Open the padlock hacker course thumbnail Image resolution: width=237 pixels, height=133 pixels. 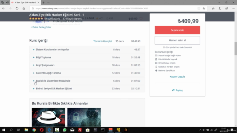coord(84,117)
